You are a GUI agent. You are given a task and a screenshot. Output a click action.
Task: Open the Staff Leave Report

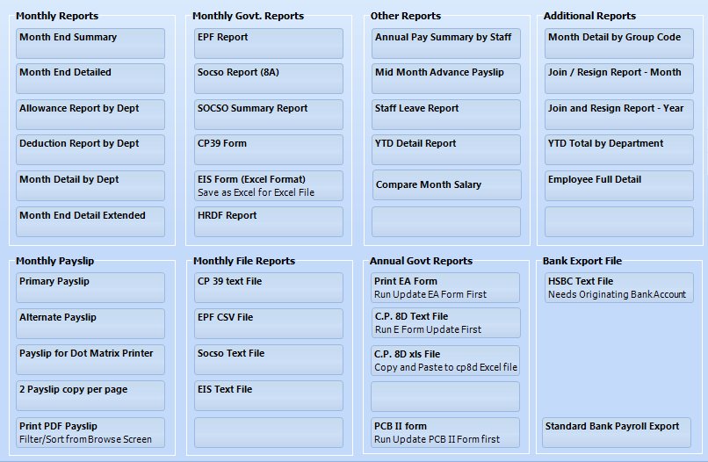point(446,115)
